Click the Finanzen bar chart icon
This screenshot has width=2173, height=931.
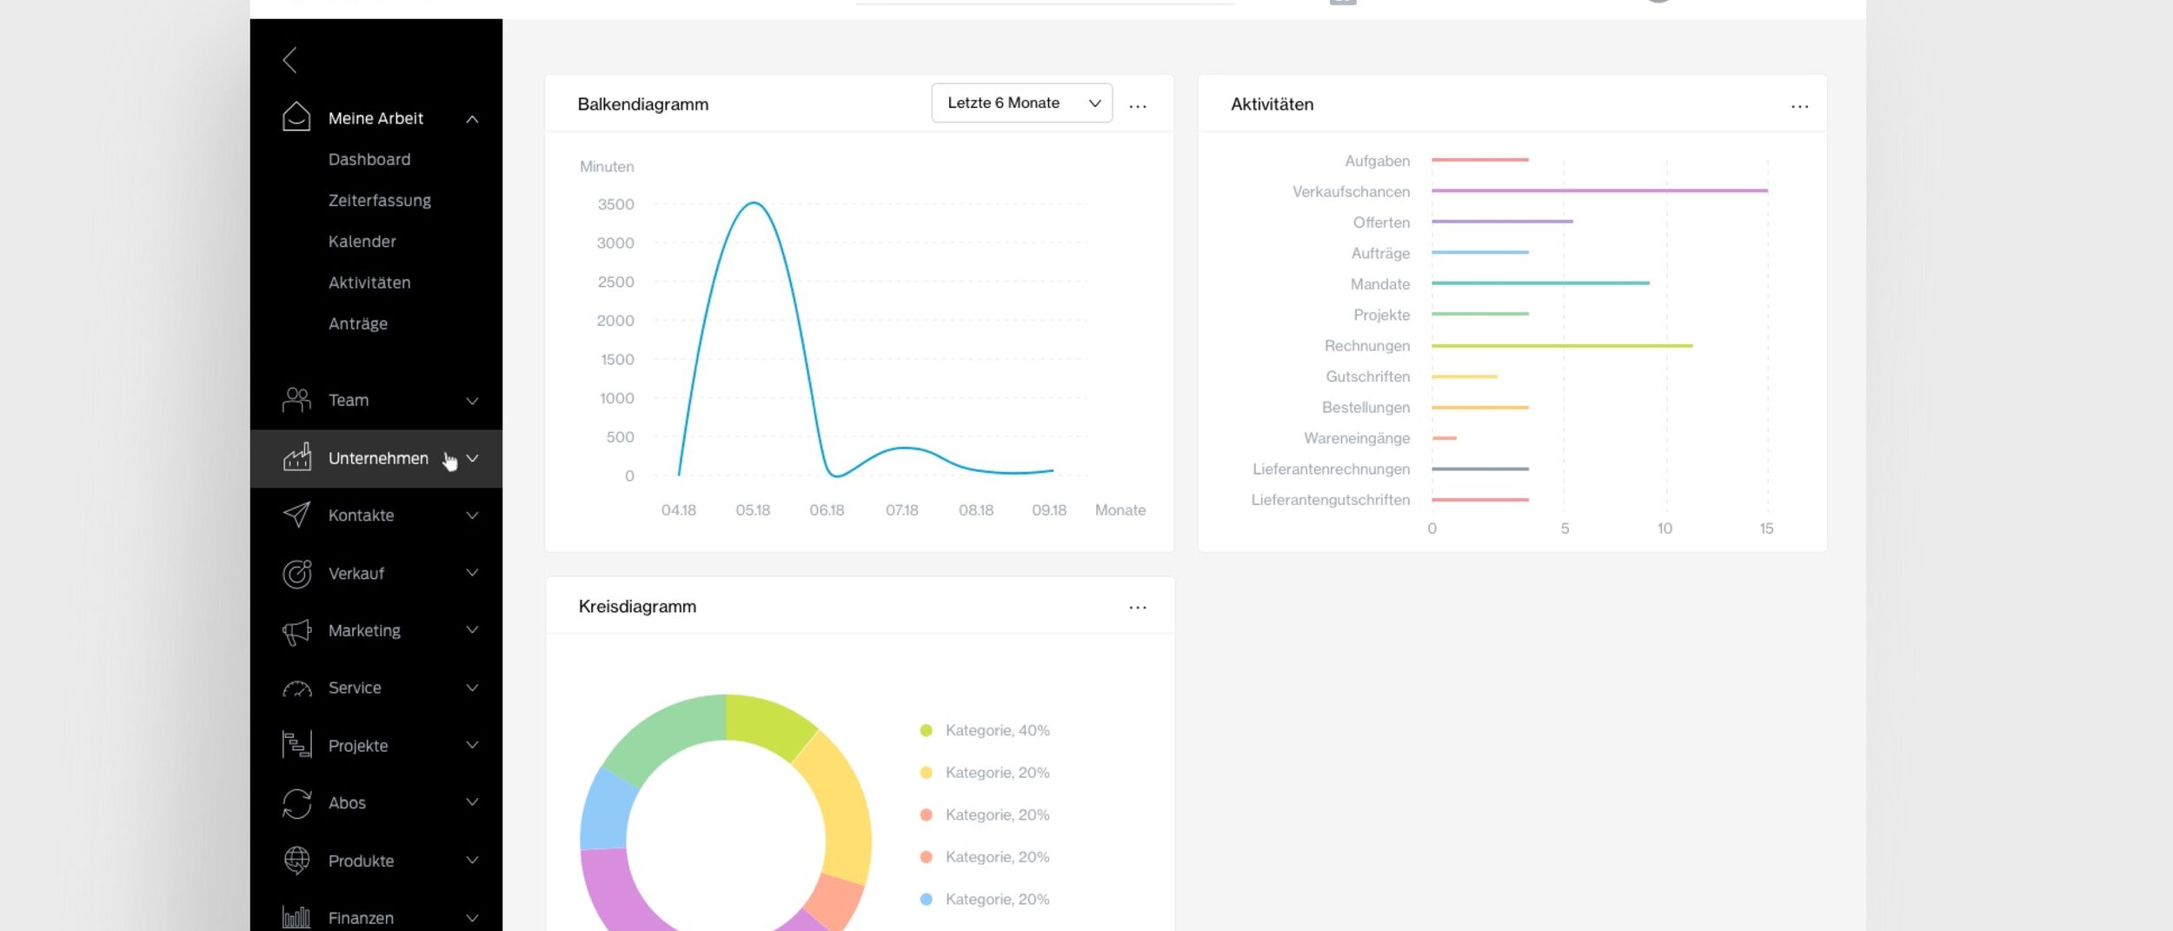(296, 917)
